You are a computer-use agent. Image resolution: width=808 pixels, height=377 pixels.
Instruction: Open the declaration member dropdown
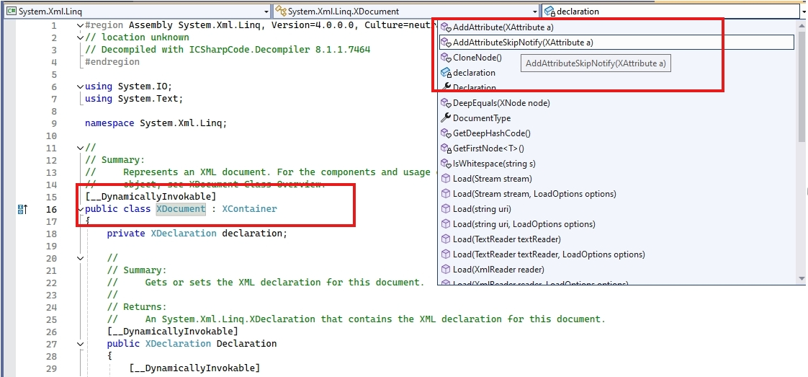[x=802, y=12]
